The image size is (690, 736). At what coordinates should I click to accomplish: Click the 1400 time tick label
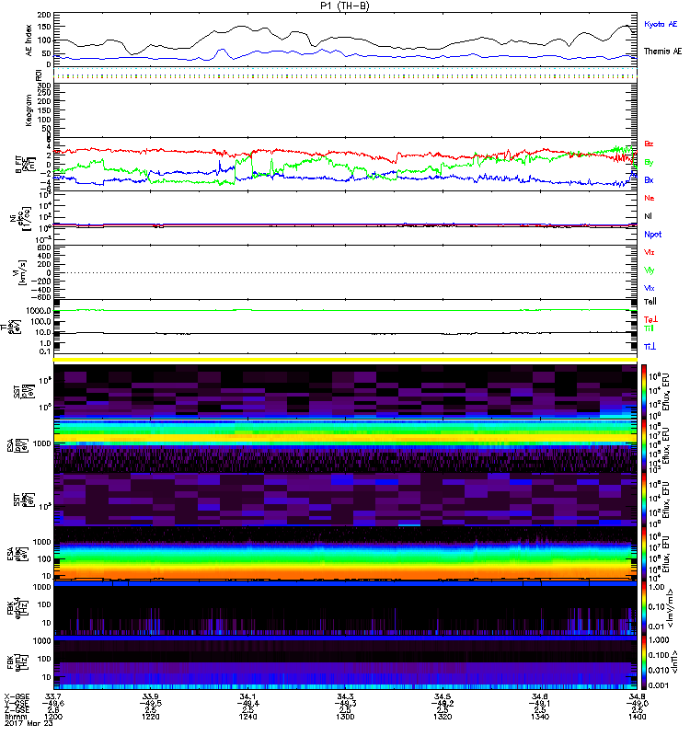[x=637, y=717]
